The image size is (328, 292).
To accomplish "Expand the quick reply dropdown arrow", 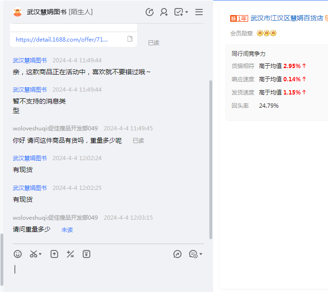I will click(x=201, y=254).
